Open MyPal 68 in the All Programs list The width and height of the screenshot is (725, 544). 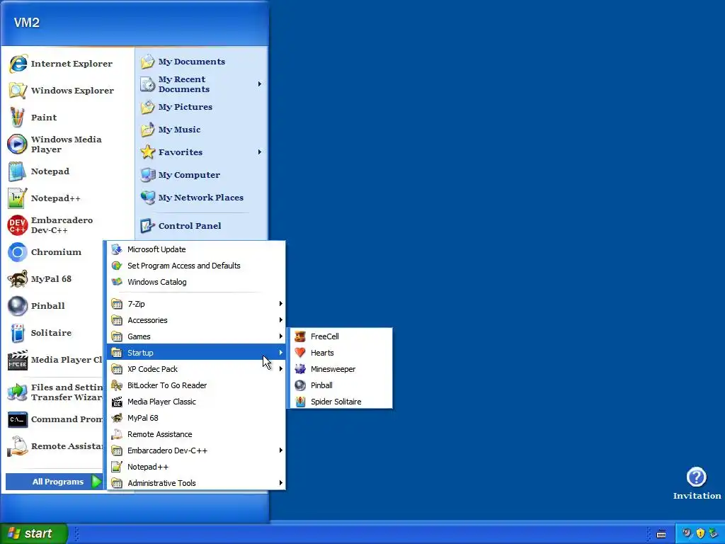click(x=196, y=418)
